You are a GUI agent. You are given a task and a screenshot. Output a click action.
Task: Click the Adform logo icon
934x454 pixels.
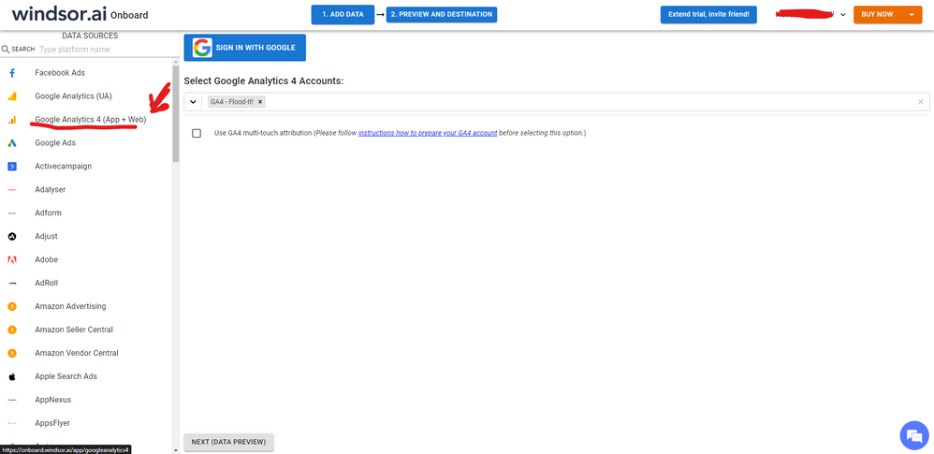pos(12,213)
